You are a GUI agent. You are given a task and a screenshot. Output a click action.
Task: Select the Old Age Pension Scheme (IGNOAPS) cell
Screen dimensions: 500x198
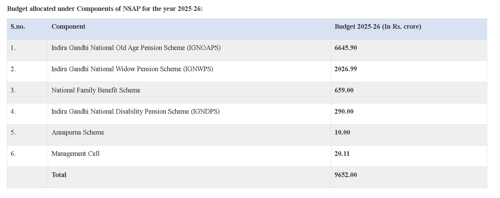(136, 48)
